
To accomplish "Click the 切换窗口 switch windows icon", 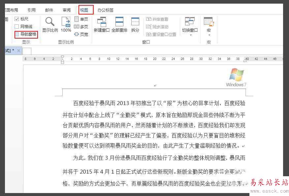I will [x=190, y=22].
